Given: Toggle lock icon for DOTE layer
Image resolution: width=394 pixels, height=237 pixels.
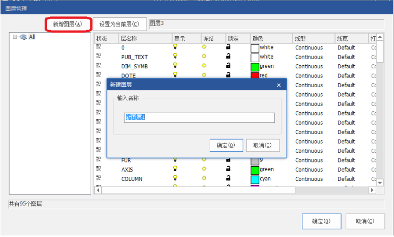Looking at the screenshot, I should (228, 74).
